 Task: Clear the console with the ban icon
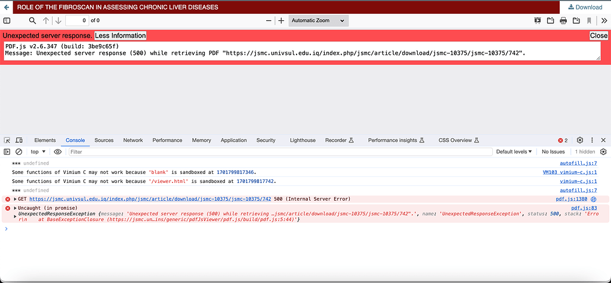[18, 152]
